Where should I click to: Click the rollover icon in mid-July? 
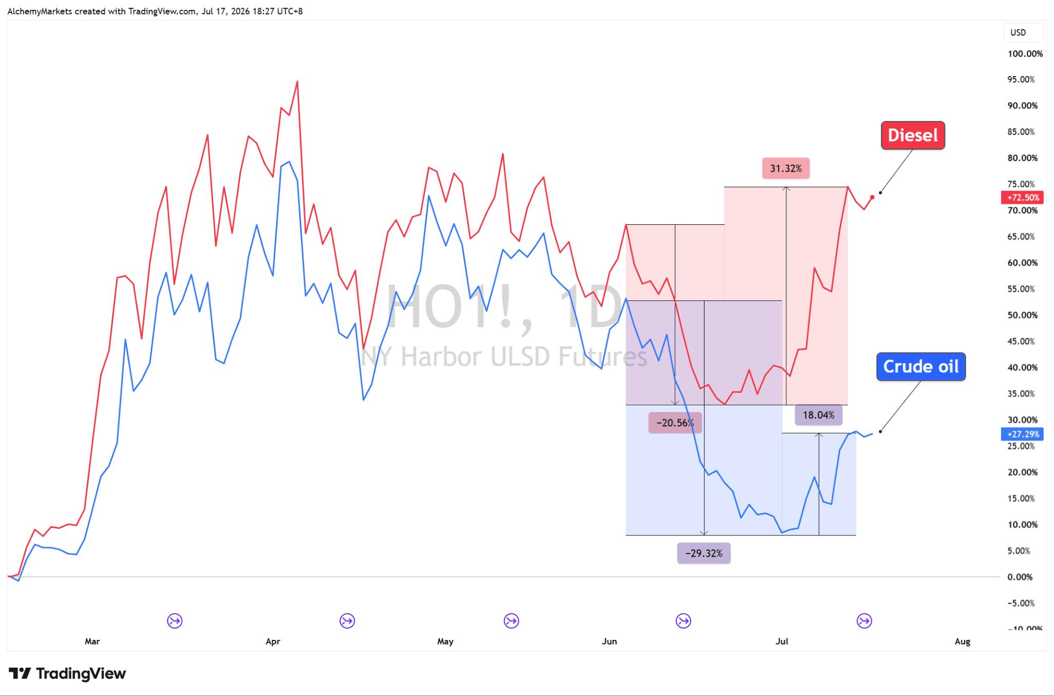(864, 621)
